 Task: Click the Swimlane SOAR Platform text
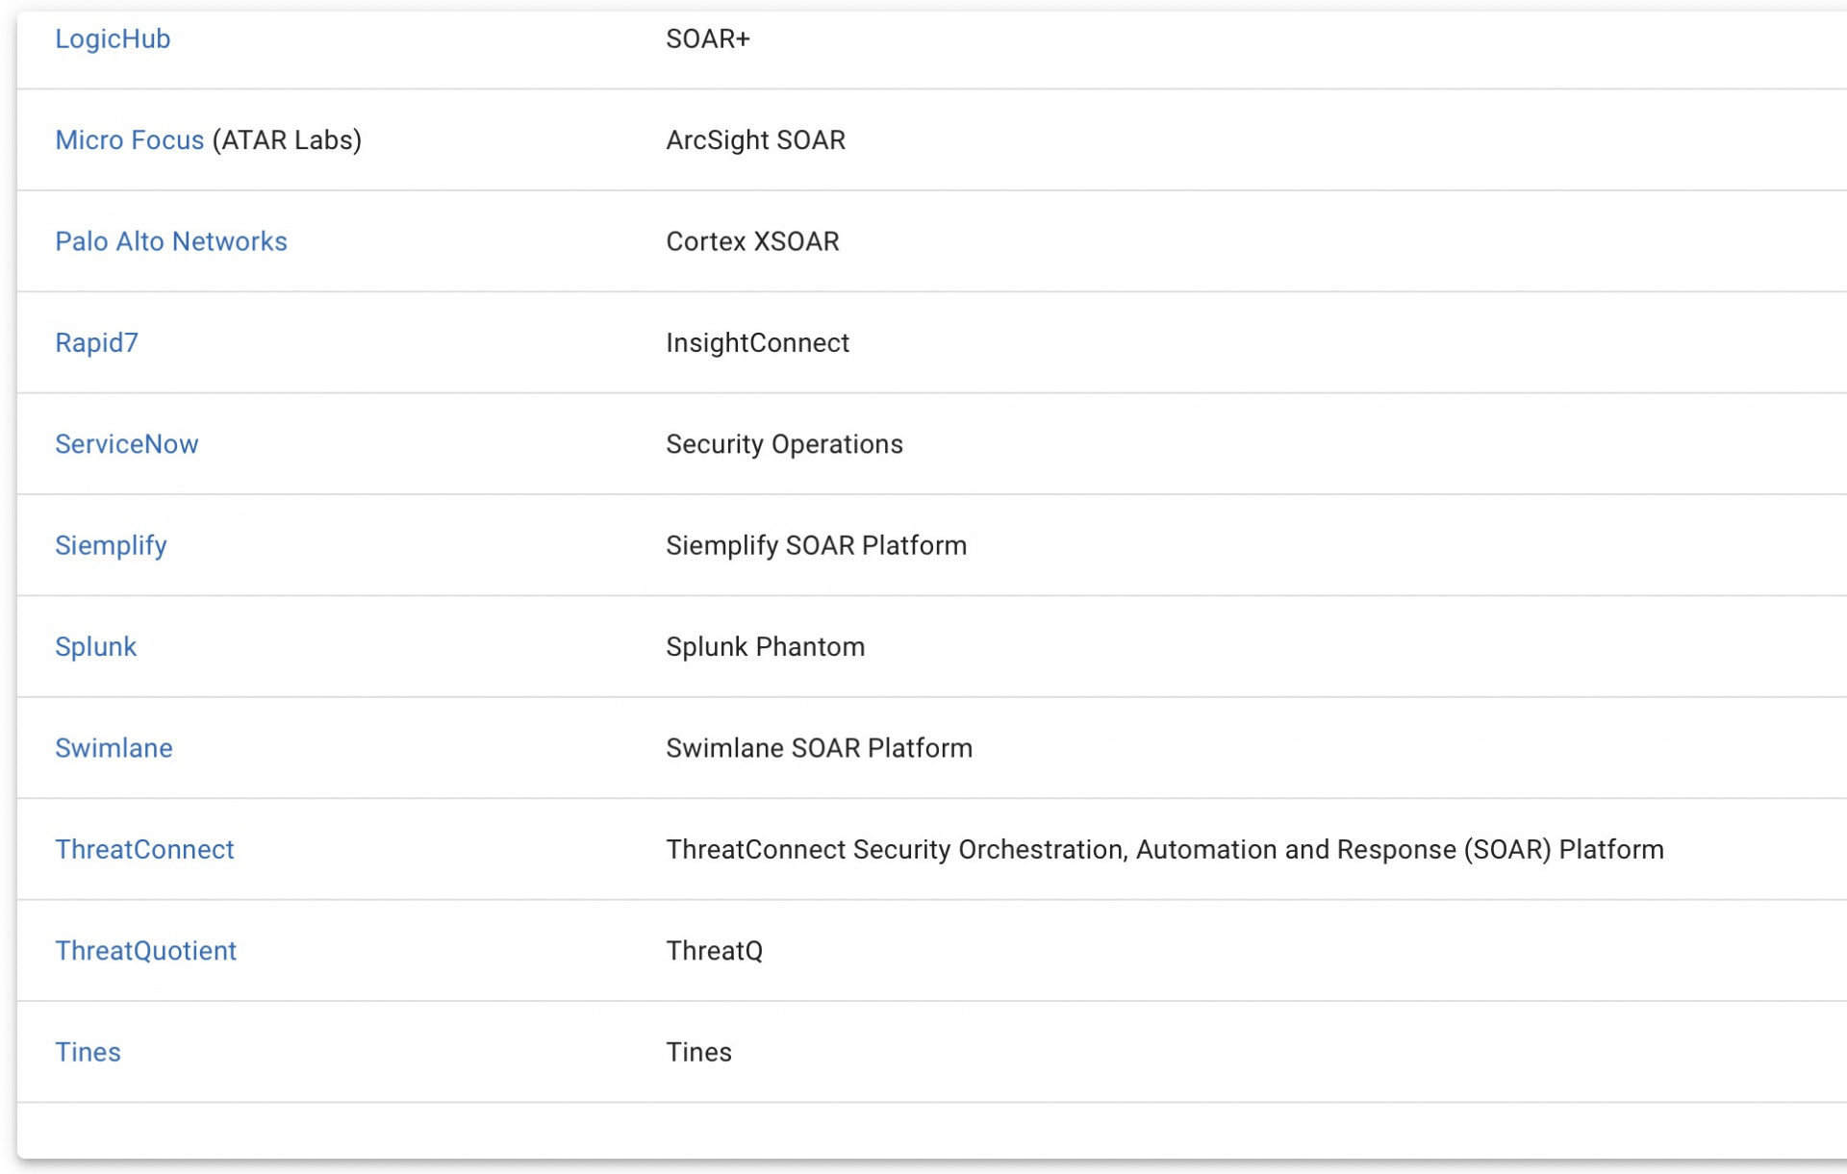[x=819, y=748]
